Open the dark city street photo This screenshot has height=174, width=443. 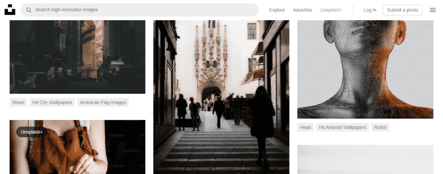click(x=77, y=57)
